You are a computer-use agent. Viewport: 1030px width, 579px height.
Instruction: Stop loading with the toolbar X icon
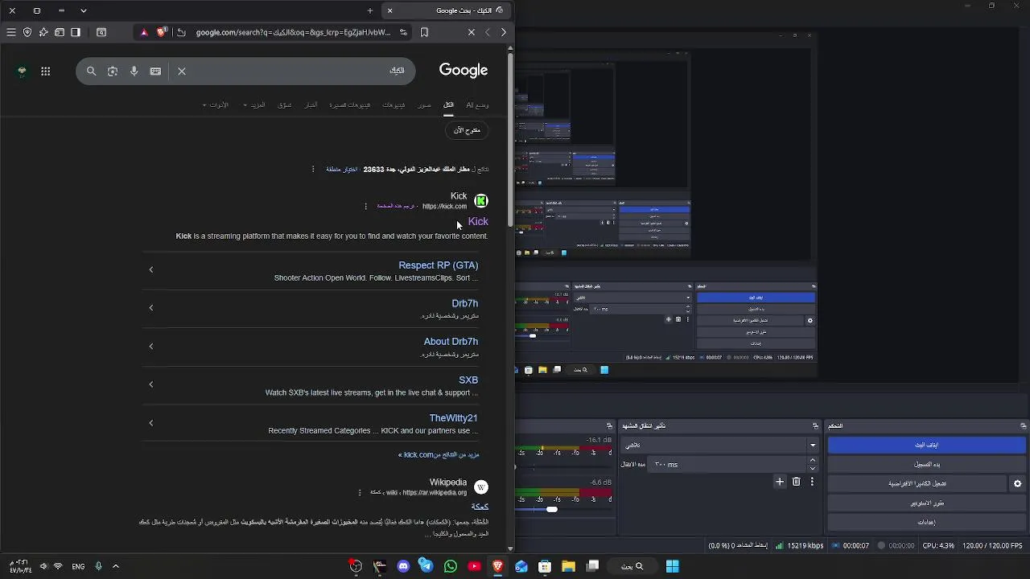pos(472,32)
